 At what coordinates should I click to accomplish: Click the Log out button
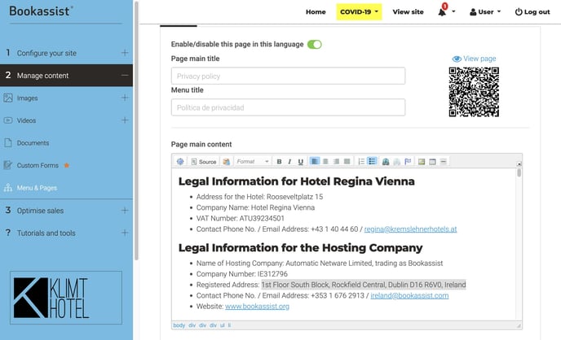click(x=532, y=12)
